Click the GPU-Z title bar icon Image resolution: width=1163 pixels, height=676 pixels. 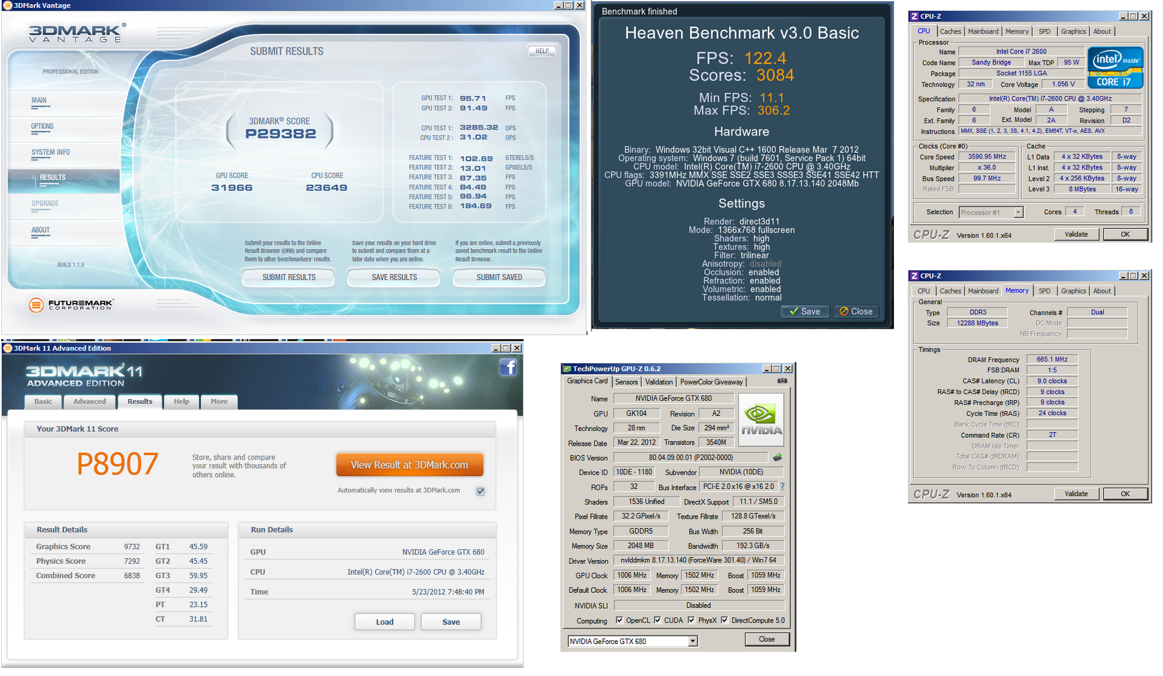[567, 369]
